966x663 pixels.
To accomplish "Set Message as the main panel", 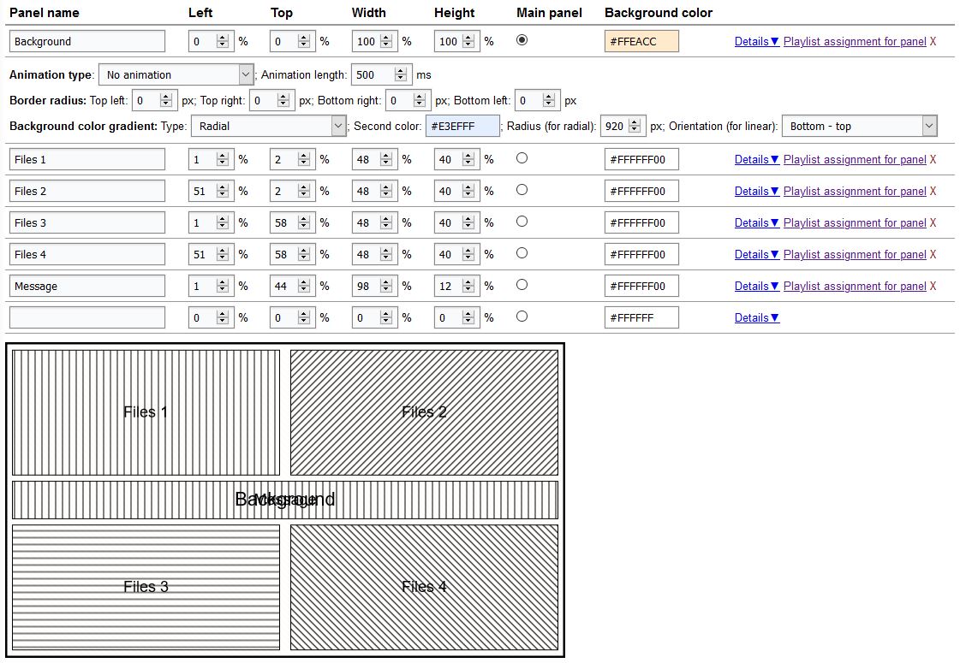I will tap(522, 285).
